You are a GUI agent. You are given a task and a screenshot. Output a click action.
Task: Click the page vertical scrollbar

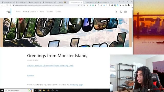(x=132, y=26)
